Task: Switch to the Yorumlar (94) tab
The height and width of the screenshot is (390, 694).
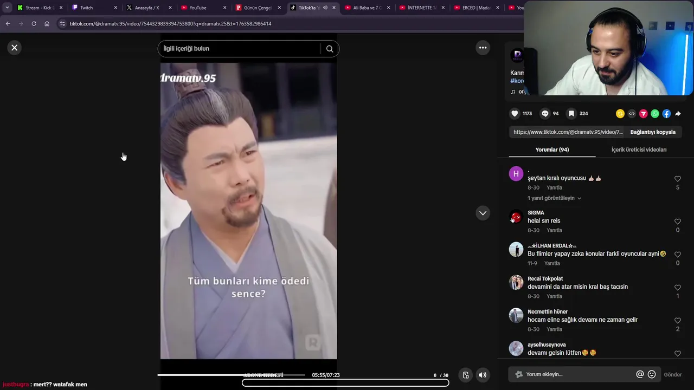Action: 552,149
